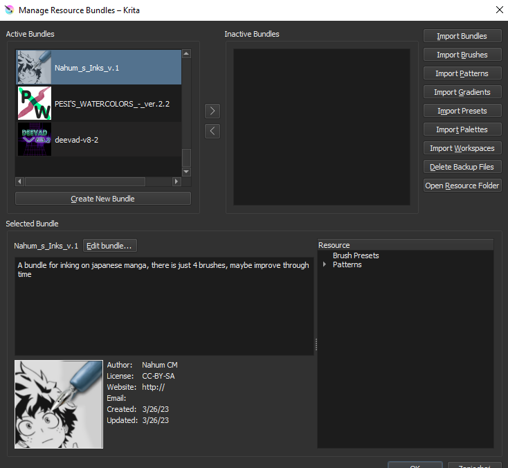Move bundle back to active with left arrow
This screenshot has width=508, height=468.
pyautogui.click(x=212, y=132)
